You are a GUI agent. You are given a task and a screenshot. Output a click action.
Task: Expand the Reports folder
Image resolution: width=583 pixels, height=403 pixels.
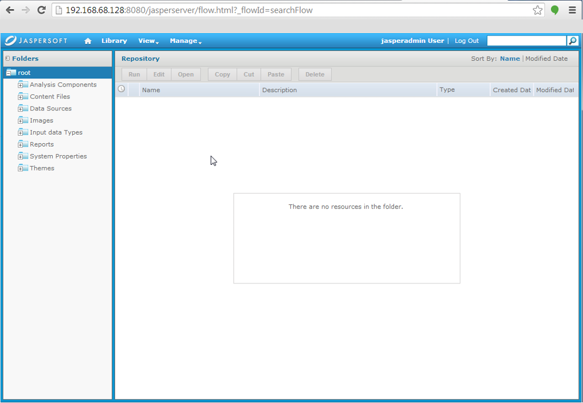21,145
